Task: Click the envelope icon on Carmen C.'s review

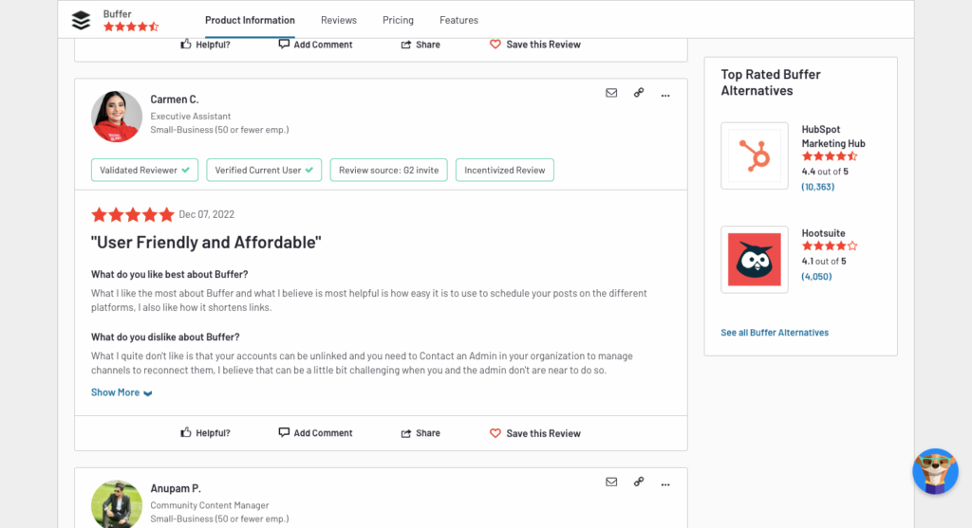Action: coord(611,93)
